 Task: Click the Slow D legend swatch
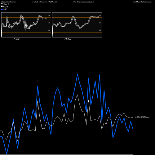coord(2,4)
